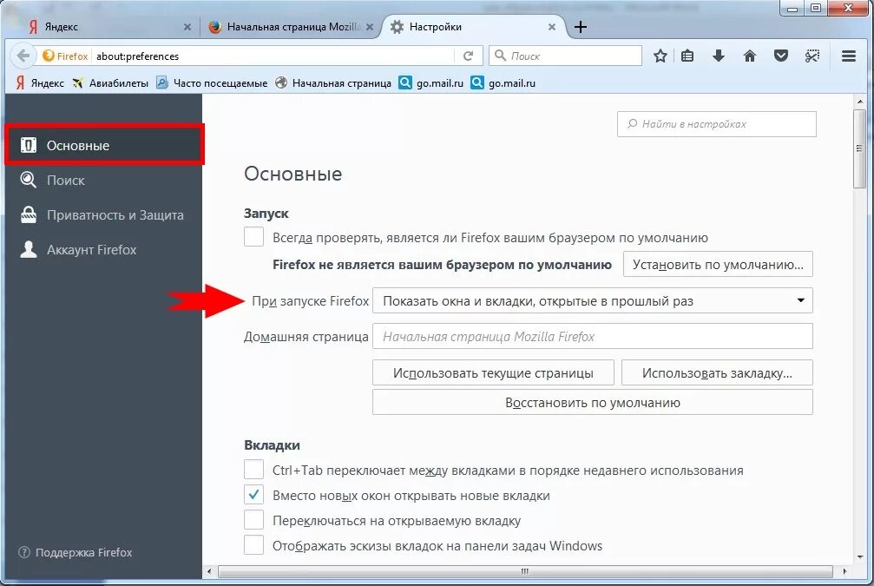Go to home page icon
The image size is (874, 586).
tap(750, 56)
